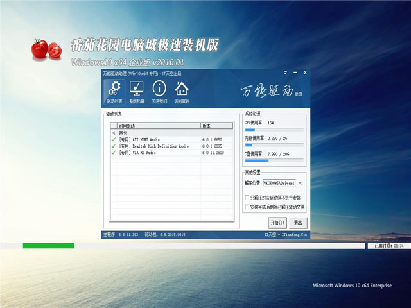Open the 驱动列表 driver list gear icon

coord(113,92)
